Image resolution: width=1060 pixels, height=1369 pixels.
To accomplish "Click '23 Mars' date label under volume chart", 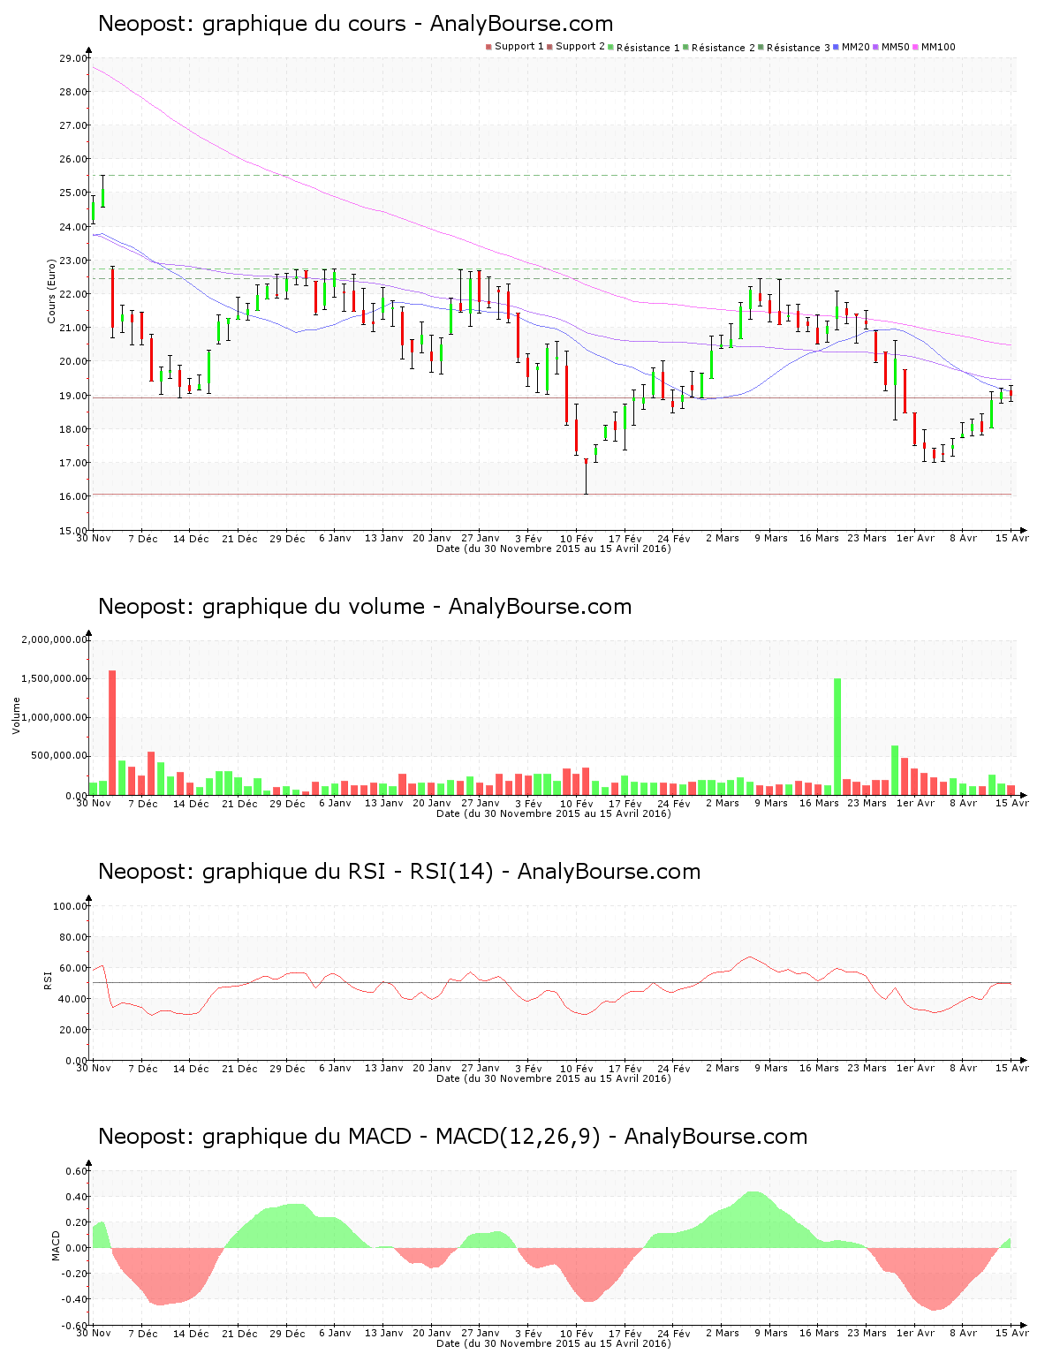I will [x=867, y=803].
